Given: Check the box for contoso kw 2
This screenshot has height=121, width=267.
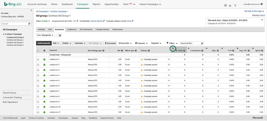Looking at the screenshot, I should (x=38, y=65).
